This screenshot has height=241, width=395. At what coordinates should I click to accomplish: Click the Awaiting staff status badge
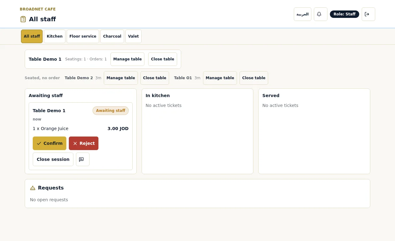pyautogui.click(x=110, y=111)
